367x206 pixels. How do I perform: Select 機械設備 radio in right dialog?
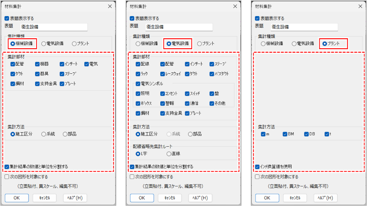264,44
